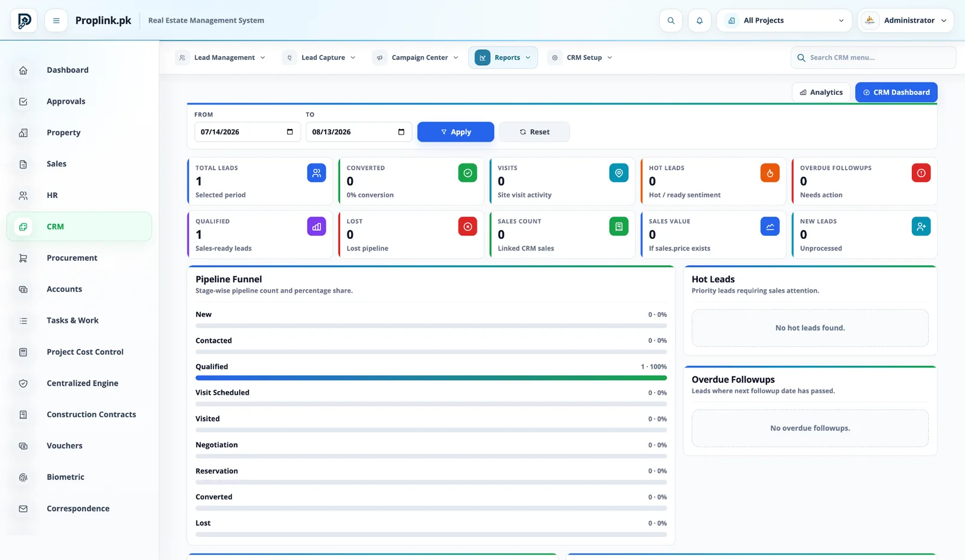Click the Approvals checkmark icon

point(23,102)
